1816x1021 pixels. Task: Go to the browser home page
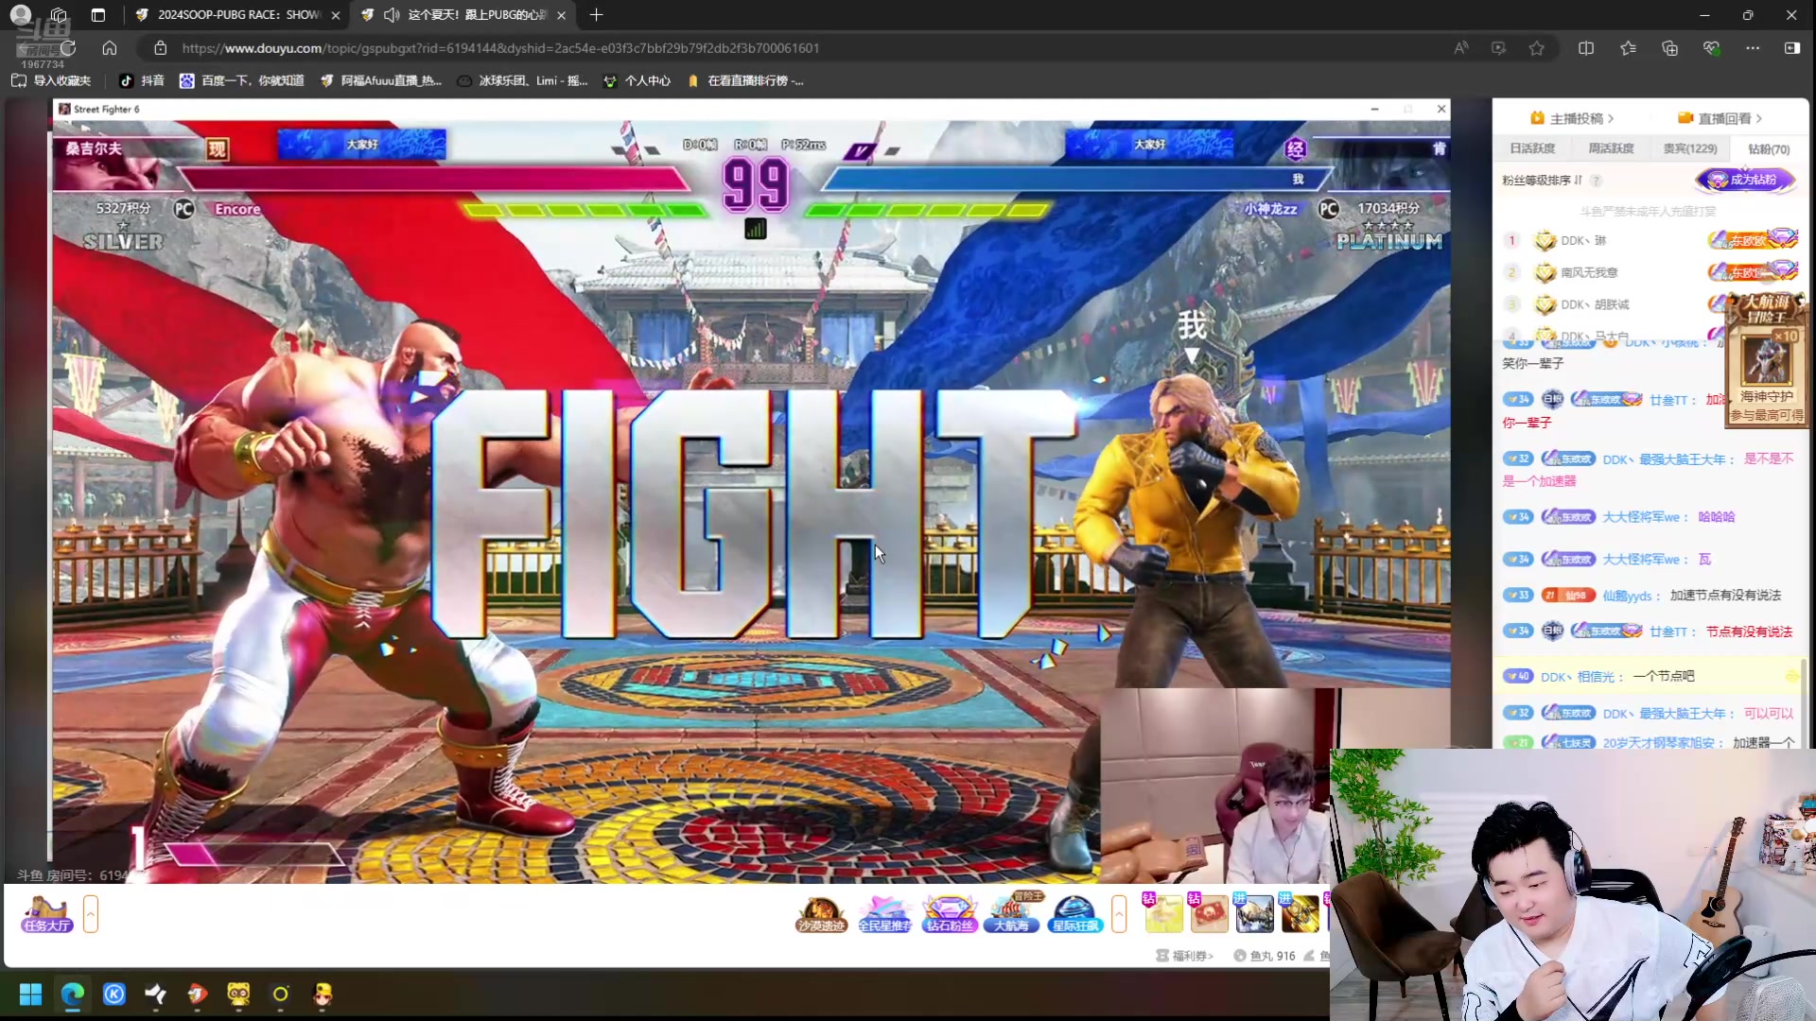click(x=110, y=48)
